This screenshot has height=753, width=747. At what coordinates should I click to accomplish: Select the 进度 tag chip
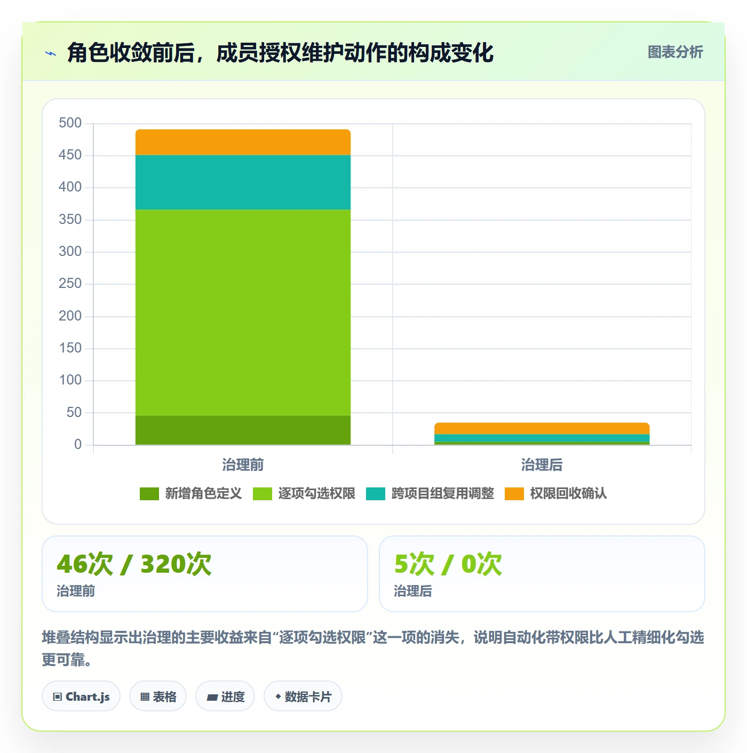(x=225, y=696)
